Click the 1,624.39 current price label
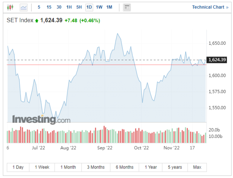This screenshot has height=178, width=233. coord(217,60)
